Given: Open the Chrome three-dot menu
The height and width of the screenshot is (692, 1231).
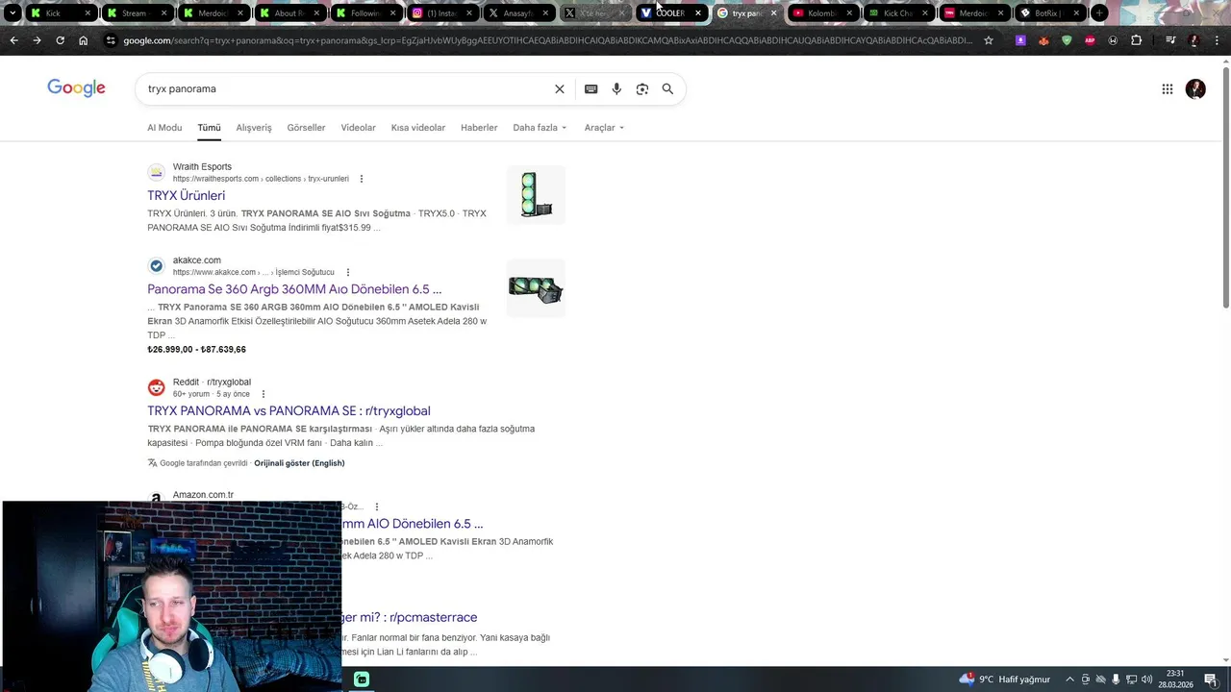Looking at the screenshot, I should click(1217, 40).
